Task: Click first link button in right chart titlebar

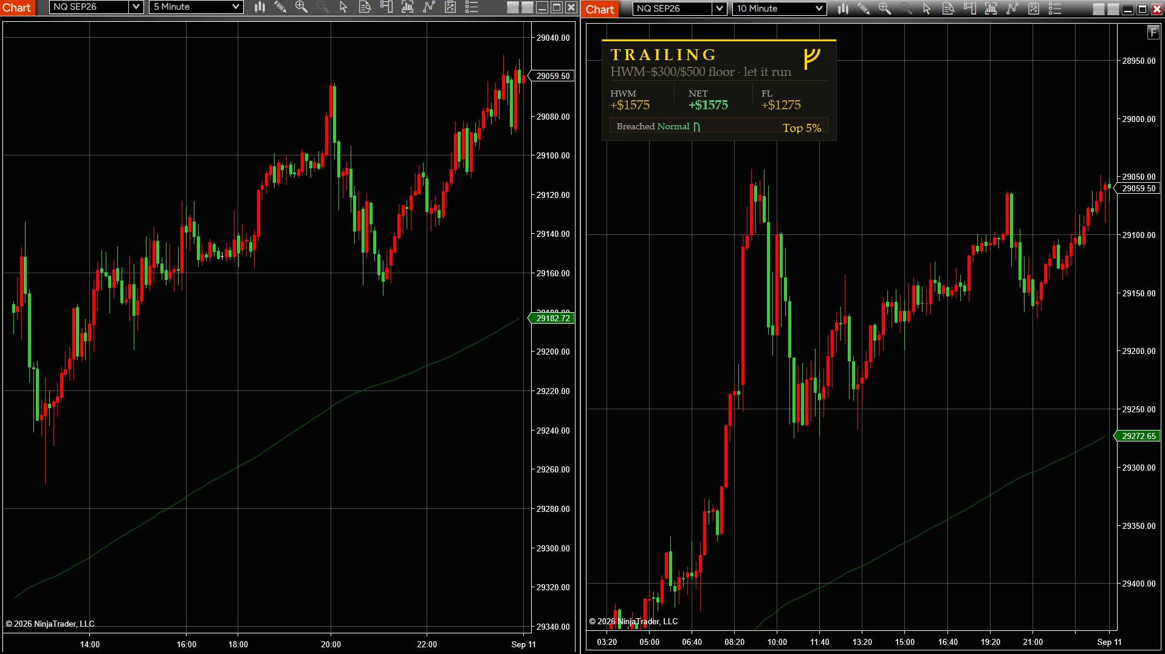Action: click(1098, 9)
